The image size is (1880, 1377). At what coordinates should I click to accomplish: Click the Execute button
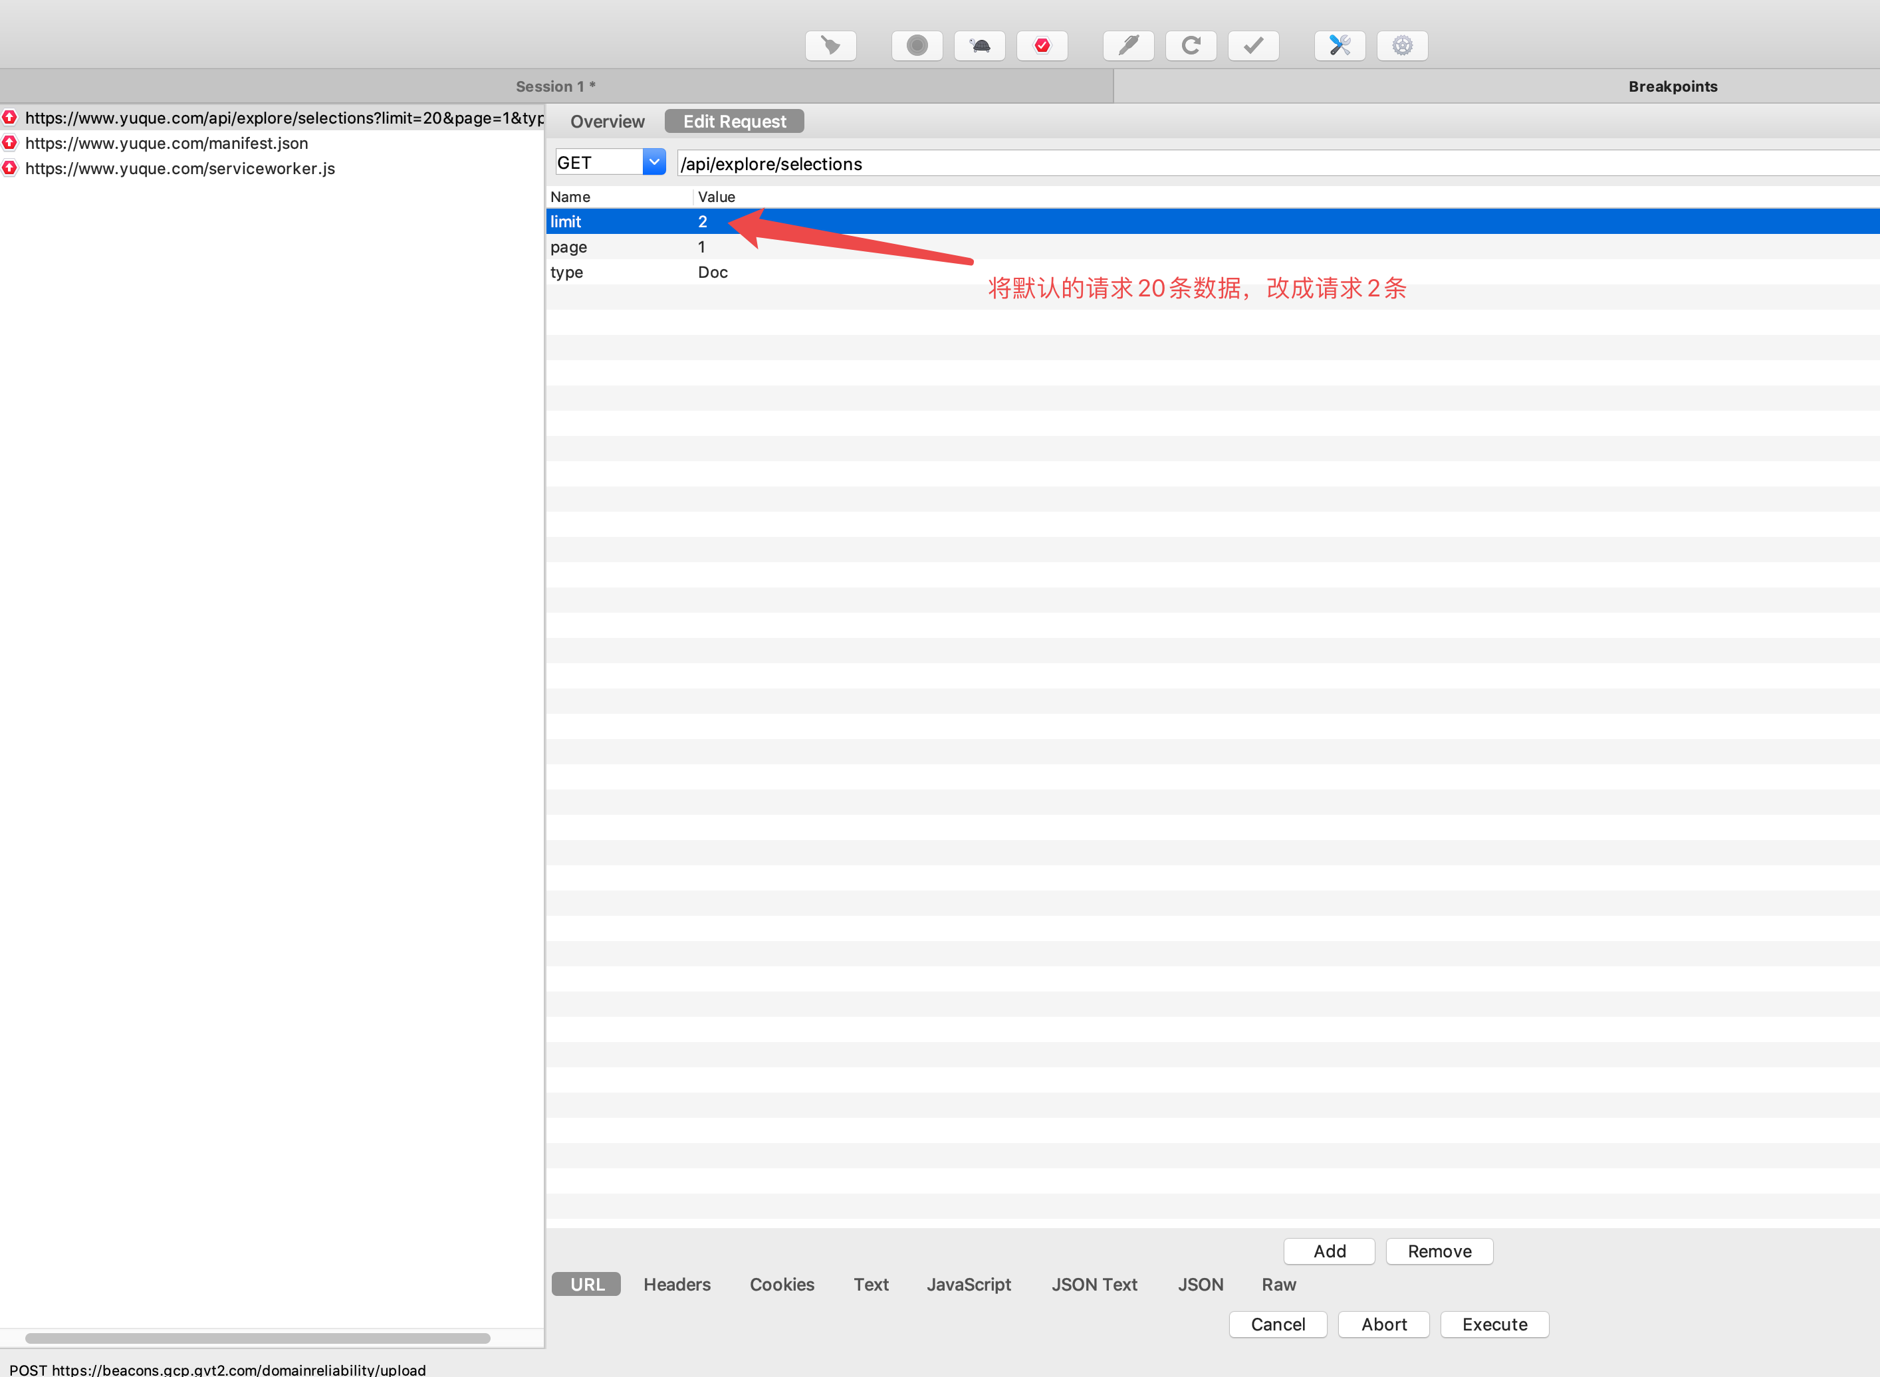1494,1324
